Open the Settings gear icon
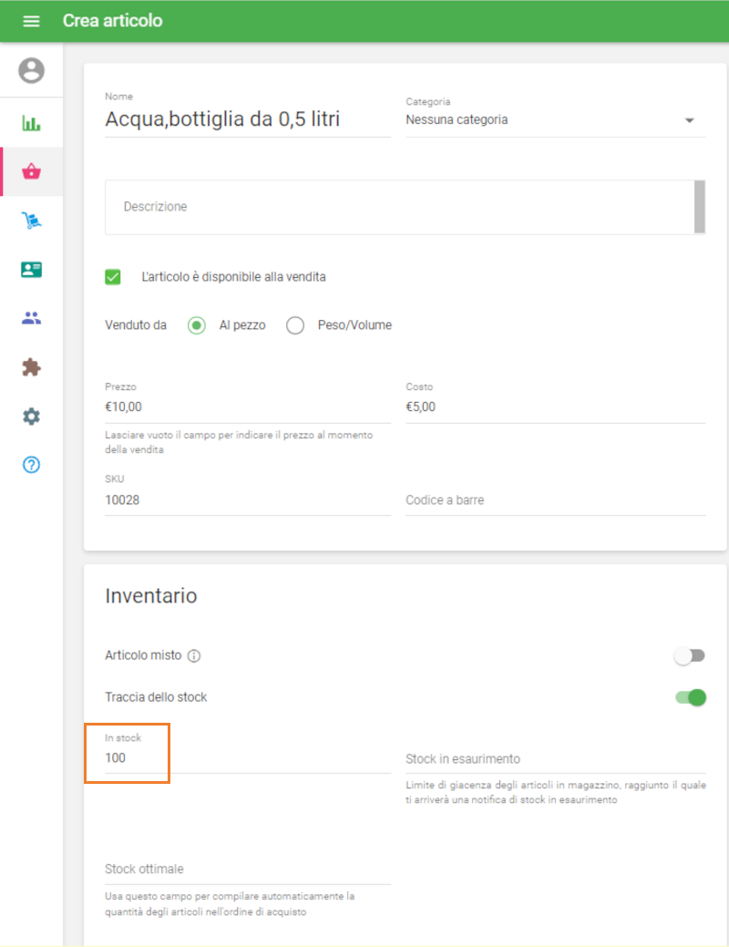The height and width of the screenshot is (947, 729). pos(31,417)
